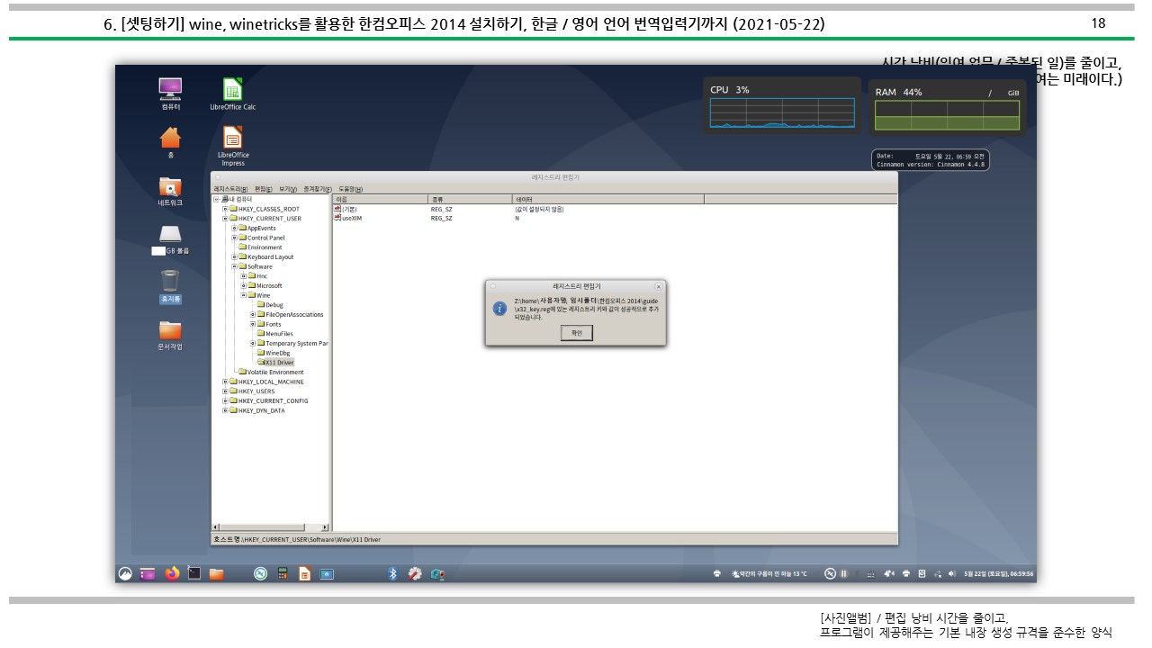The image size is (1152, 648).
Task: Select the GB 볼륨 drive icon
Action: tap(170, 239)
